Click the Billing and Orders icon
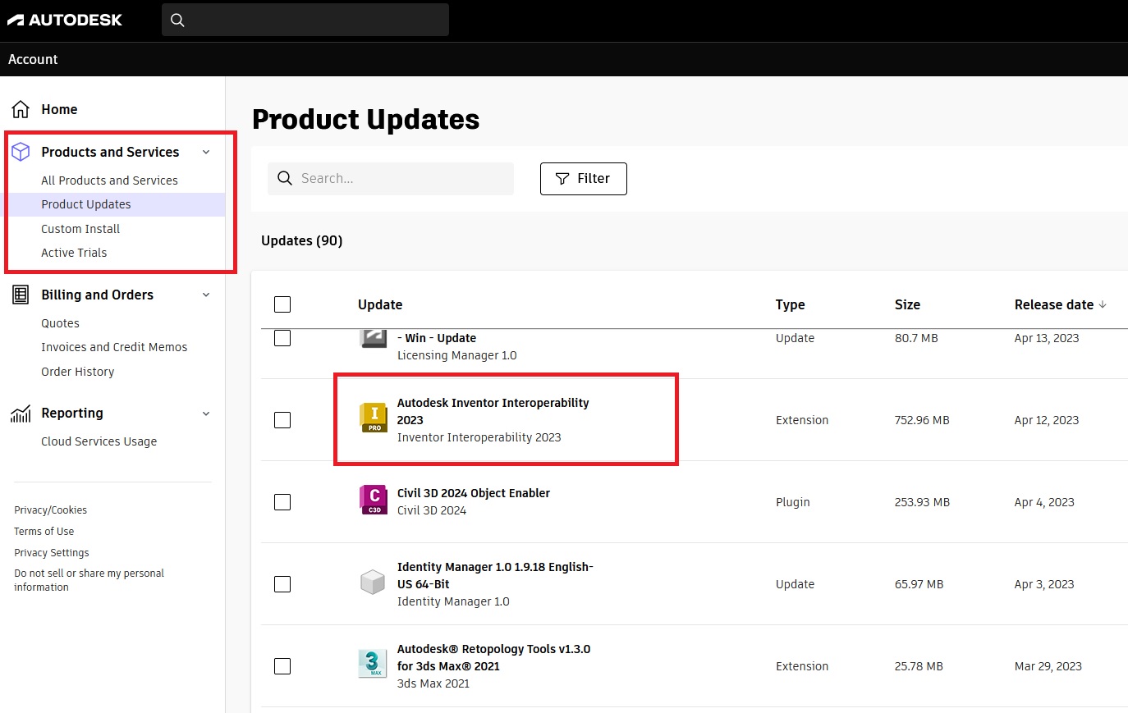The width and height of the screenshot is (1128, 713). 21,295
